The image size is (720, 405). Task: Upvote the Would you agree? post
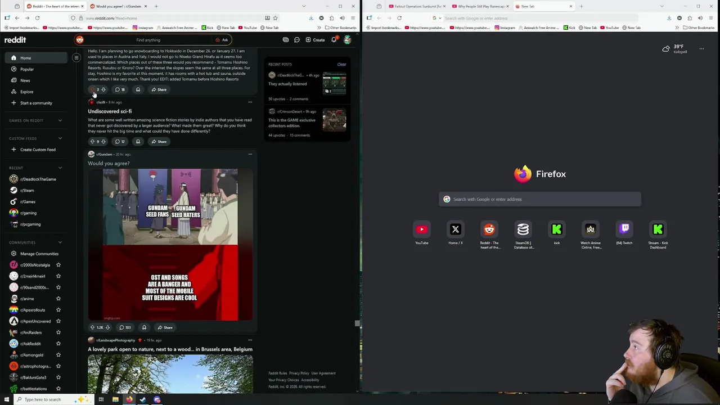point(92,327)
